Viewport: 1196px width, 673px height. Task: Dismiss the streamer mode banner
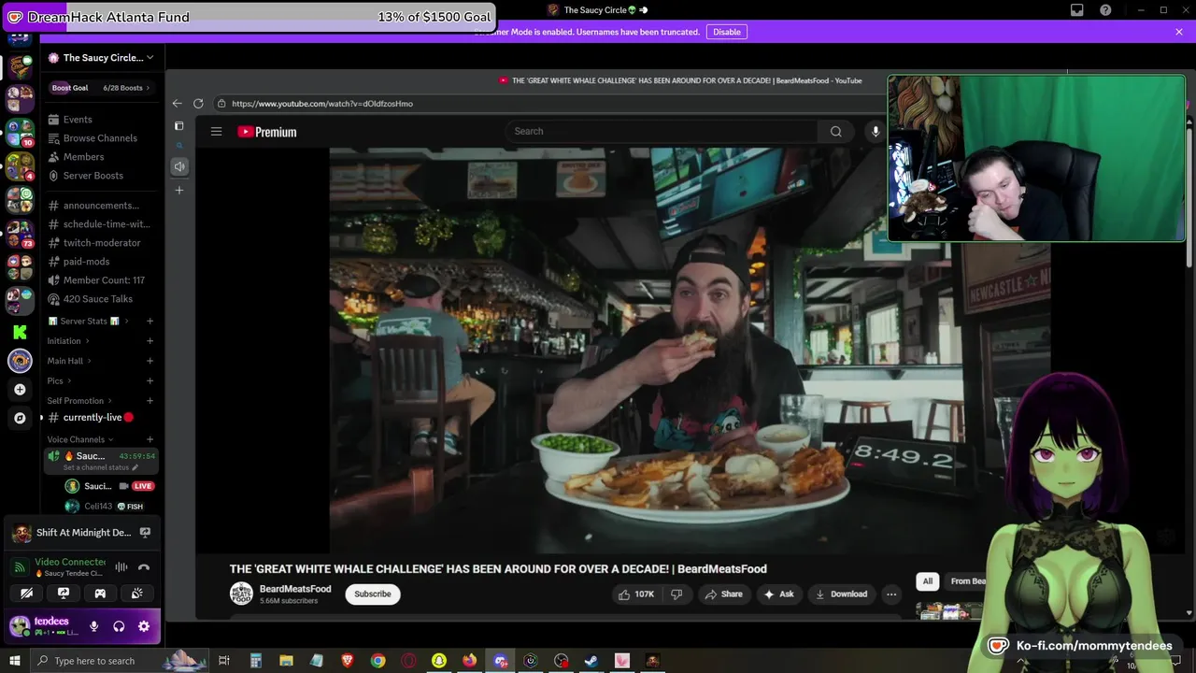[1179, 32]
